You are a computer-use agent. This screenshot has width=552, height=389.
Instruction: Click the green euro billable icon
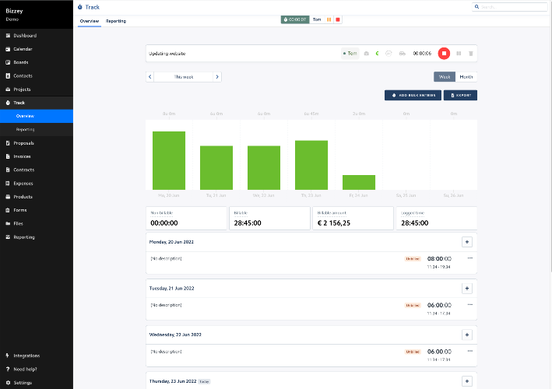click(x=377, y=54)
